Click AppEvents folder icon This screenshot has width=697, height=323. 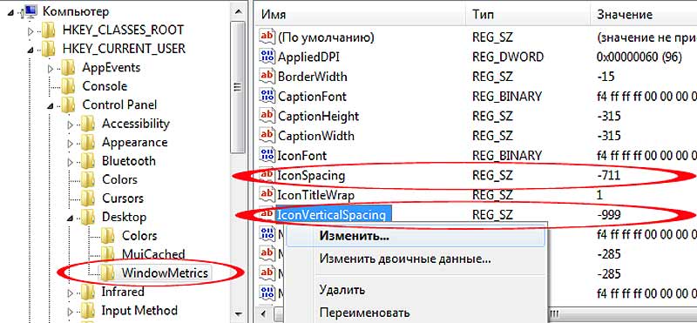(x=68, y=68)
